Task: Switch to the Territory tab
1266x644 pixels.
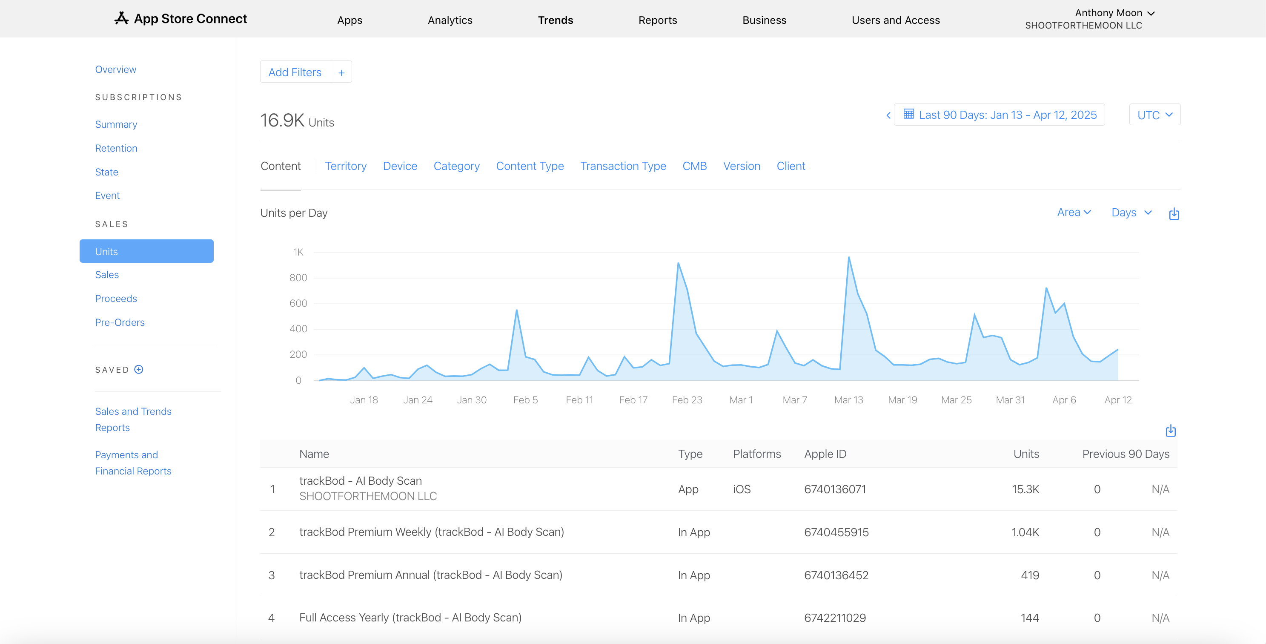Action: click(x=346, y=166)
